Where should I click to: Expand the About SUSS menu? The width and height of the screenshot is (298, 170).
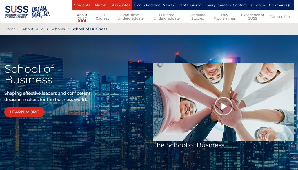pos(82,17)
